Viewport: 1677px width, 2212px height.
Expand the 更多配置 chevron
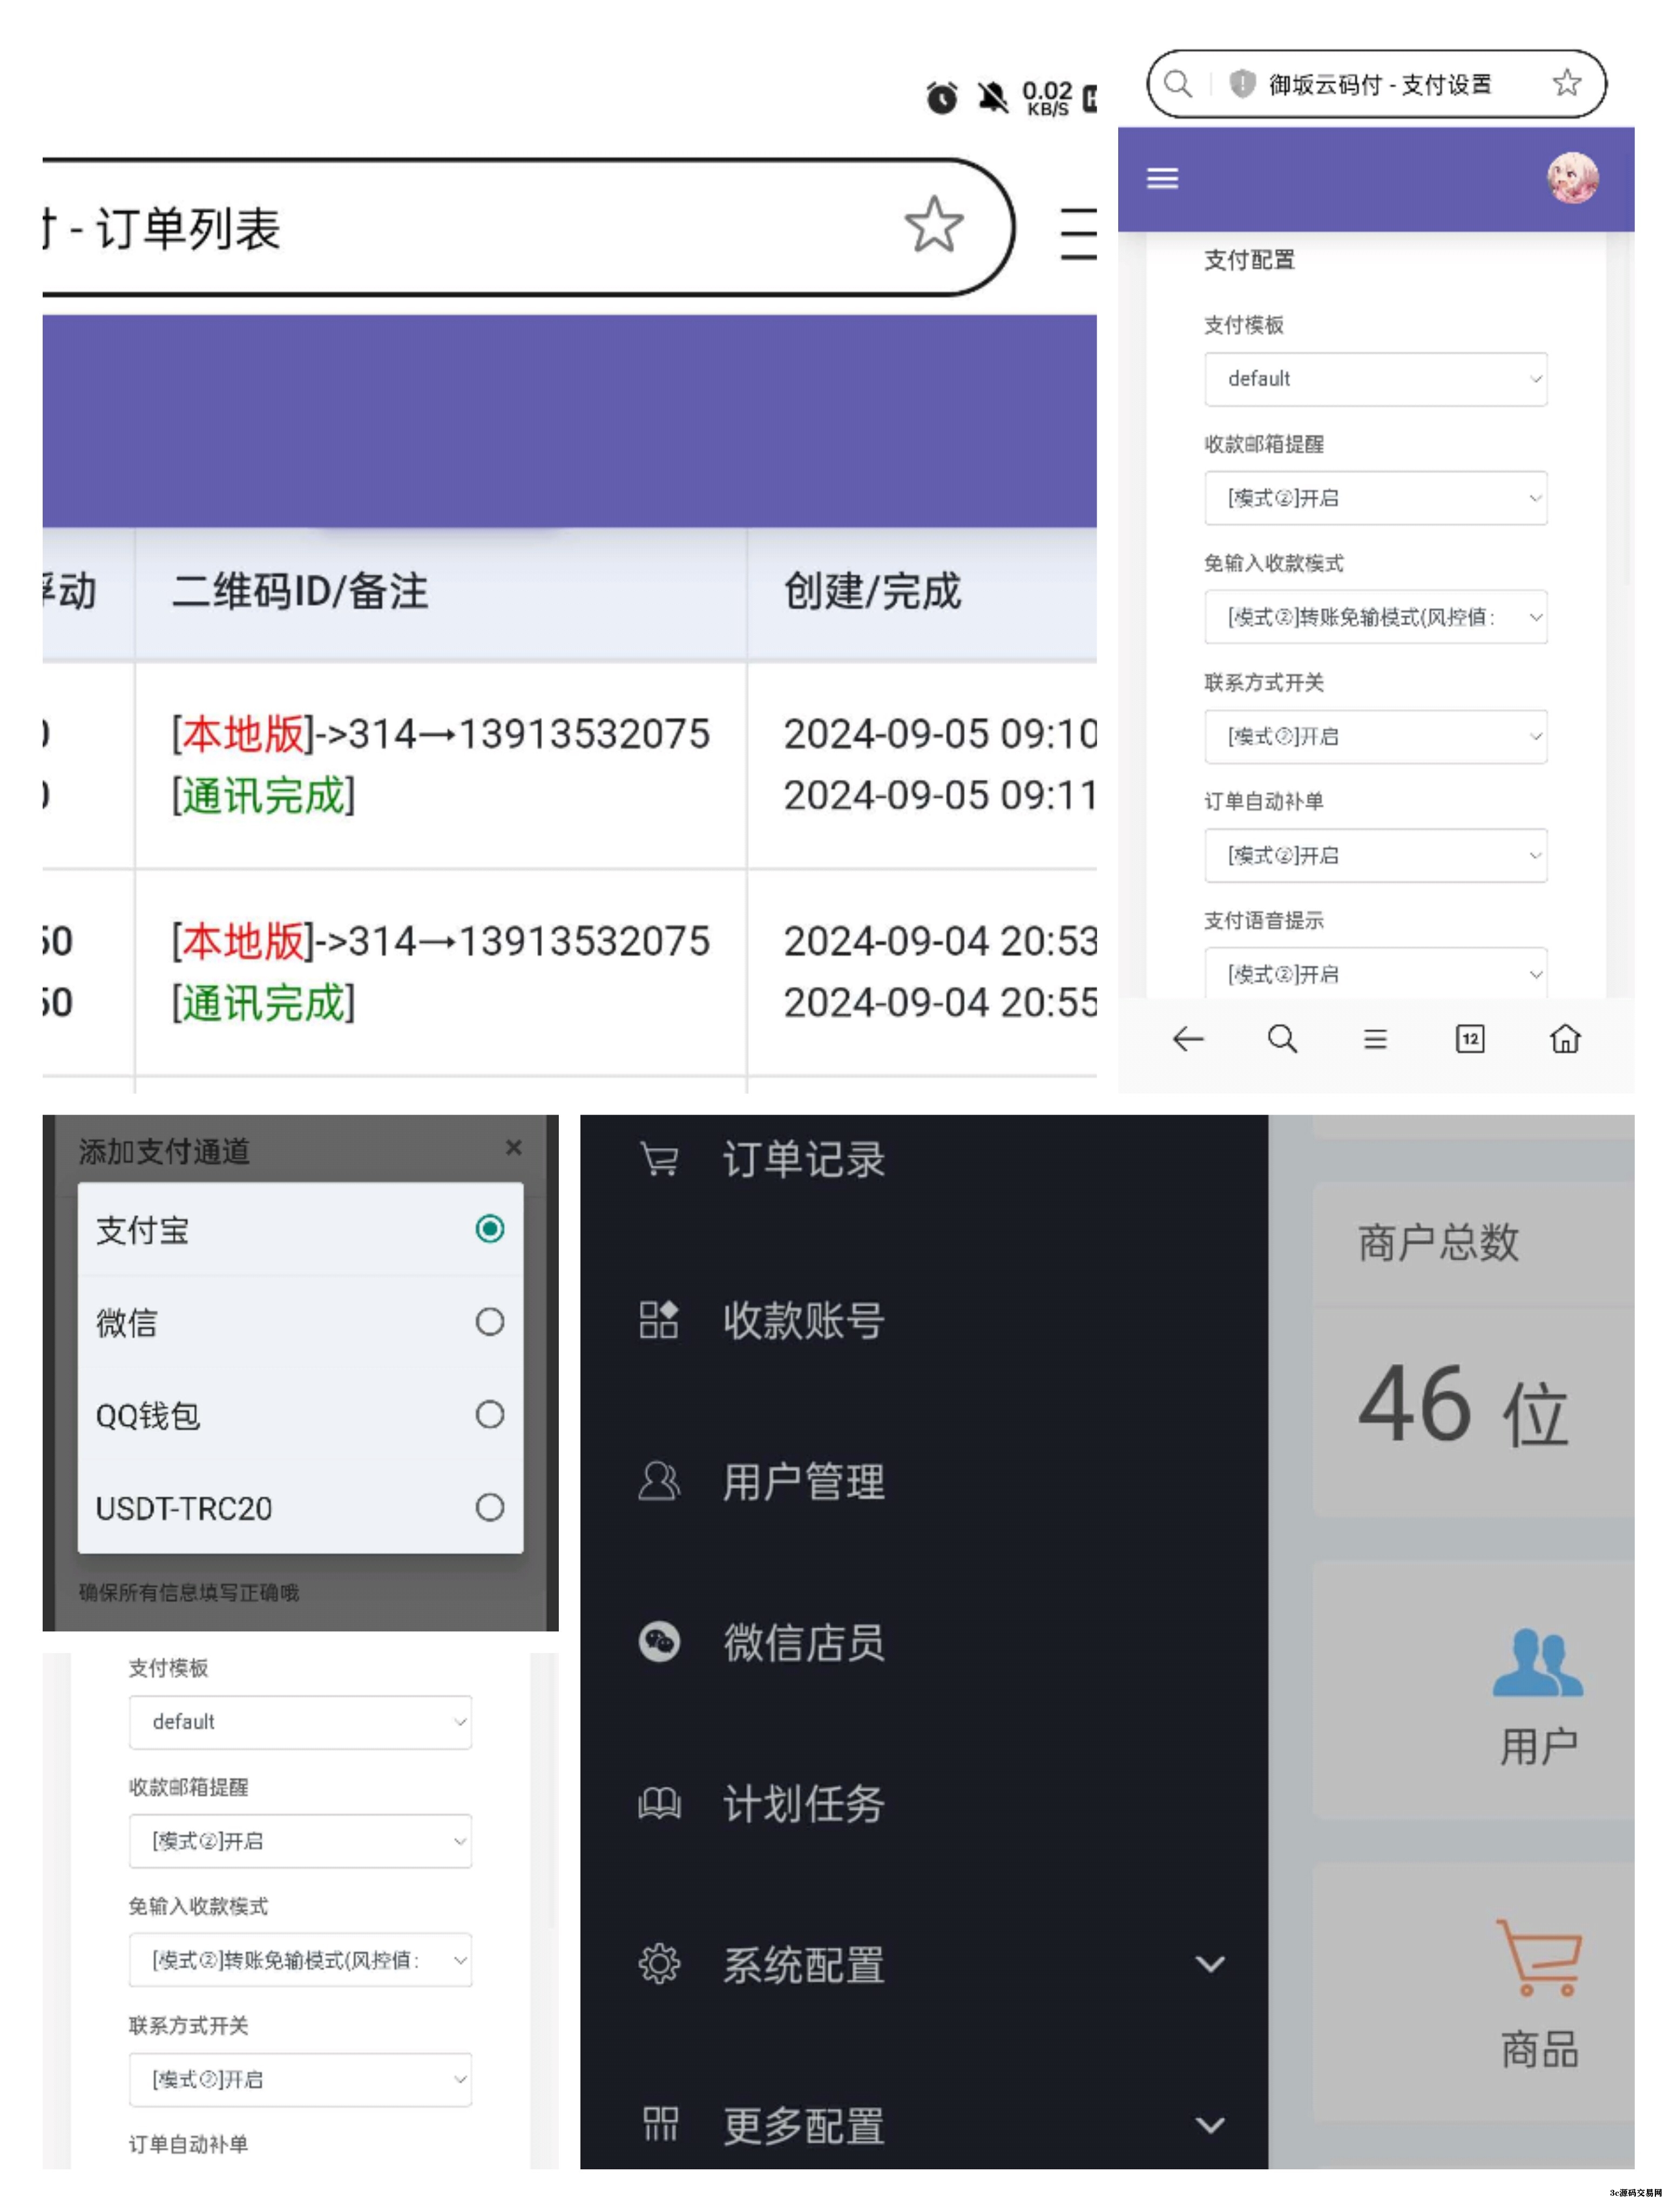coord(1210,2126)
